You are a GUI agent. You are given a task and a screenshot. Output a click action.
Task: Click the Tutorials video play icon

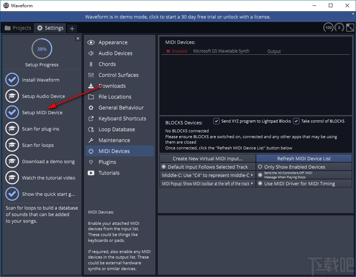tap(91, 173)
